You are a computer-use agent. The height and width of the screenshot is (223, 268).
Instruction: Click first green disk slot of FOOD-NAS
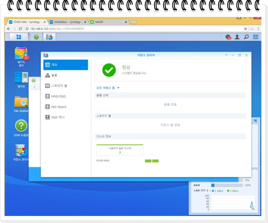[148, 161]
